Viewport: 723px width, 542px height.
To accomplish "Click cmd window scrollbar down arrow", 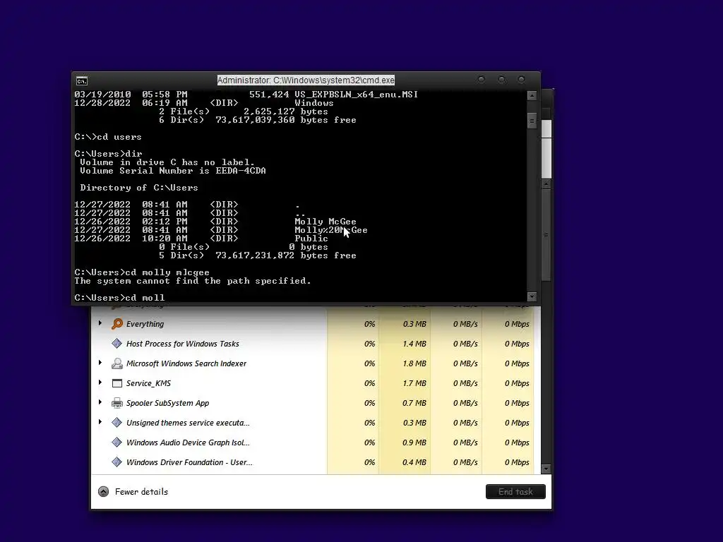I will 532,297.
